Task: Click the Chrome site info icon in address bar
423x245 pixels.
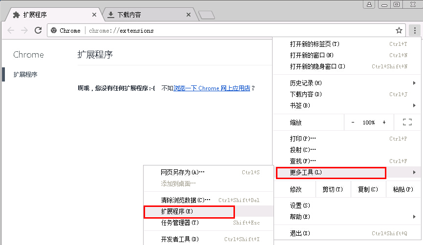Action: (x=54, y=30)
